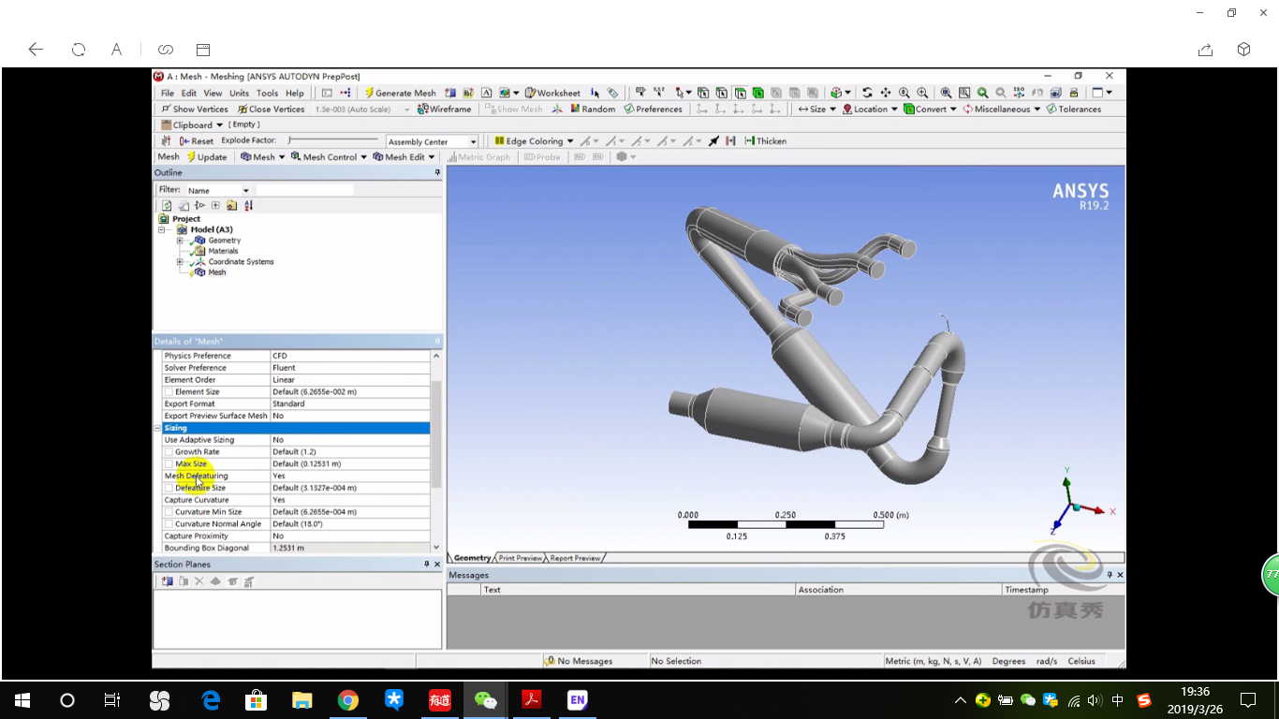Click the Generate Mesh button
1279x719 pixels.
(x=400, y=93)
